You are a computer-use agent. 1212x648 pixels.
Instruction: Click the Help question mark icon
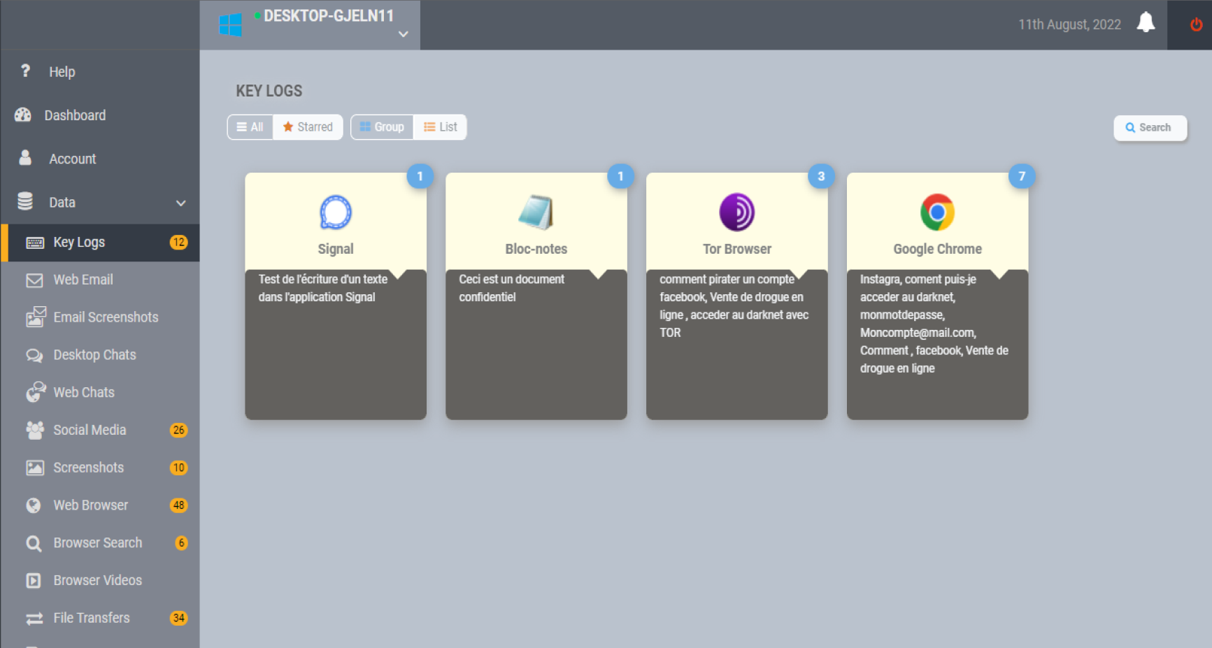[x=26, y=71]
